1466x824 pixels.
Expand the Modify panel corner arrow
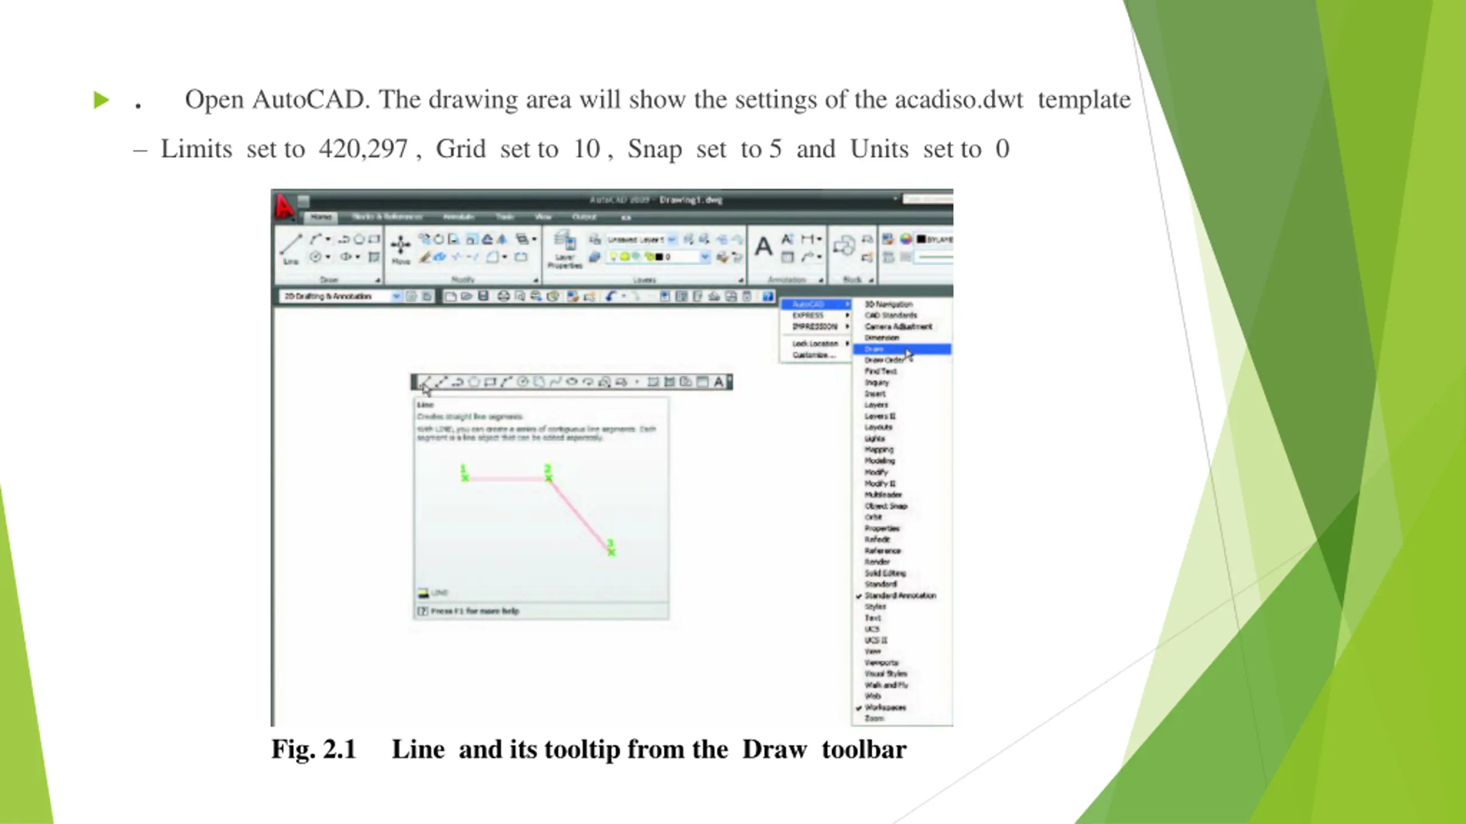click(536, 280)
